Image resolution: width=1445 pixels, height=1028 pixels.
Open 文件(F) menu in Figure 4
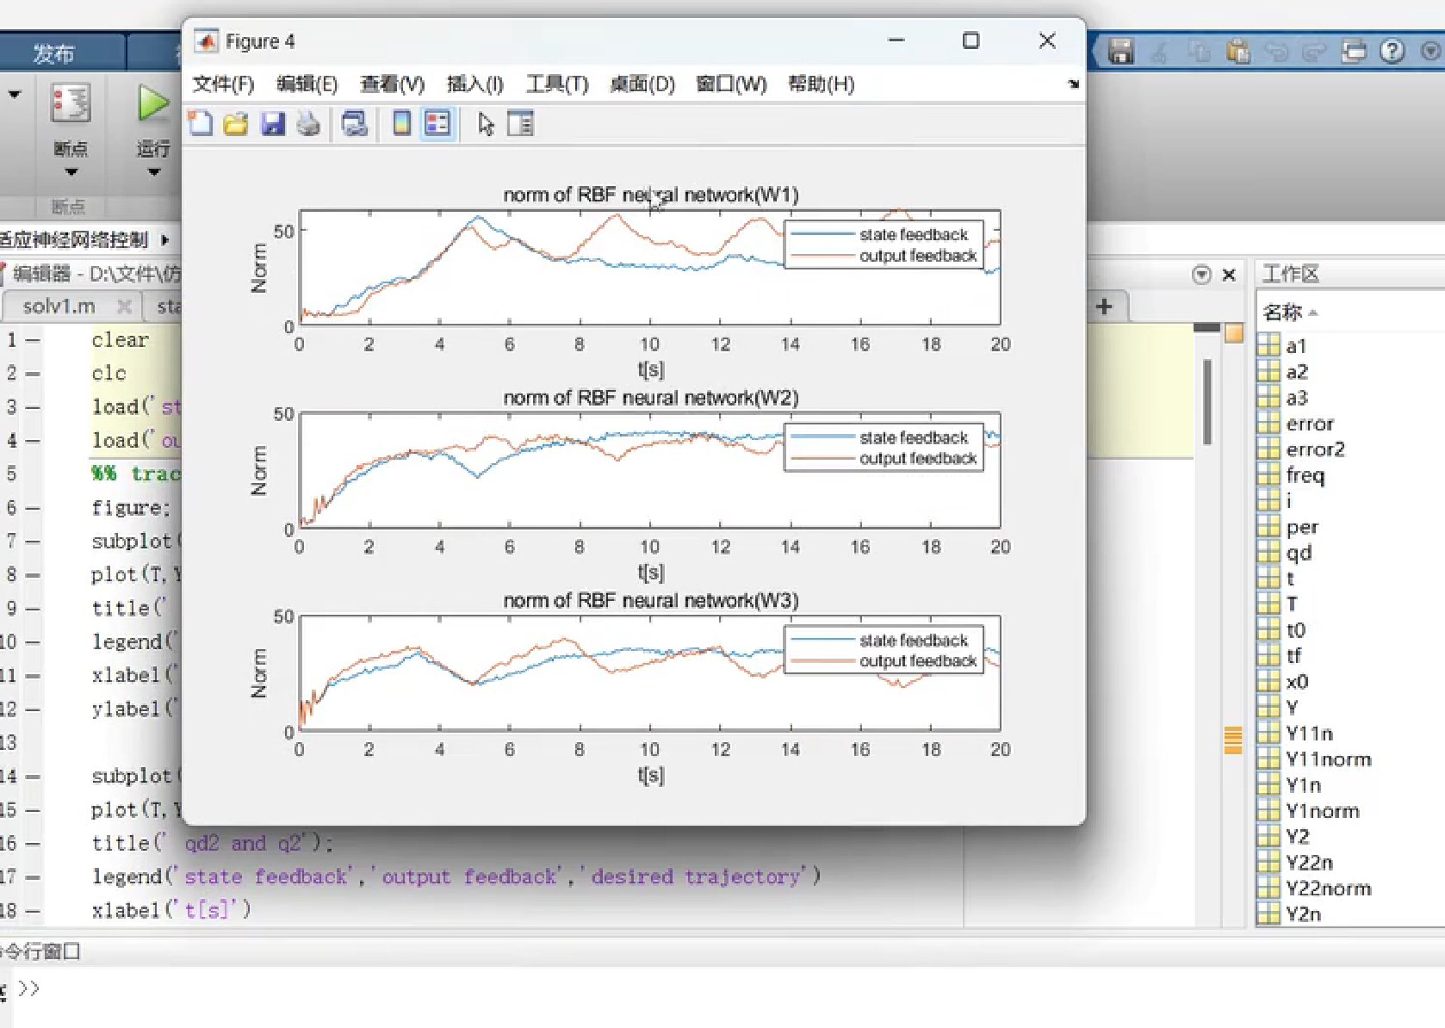pyautogui.click(x=223, y=84)
